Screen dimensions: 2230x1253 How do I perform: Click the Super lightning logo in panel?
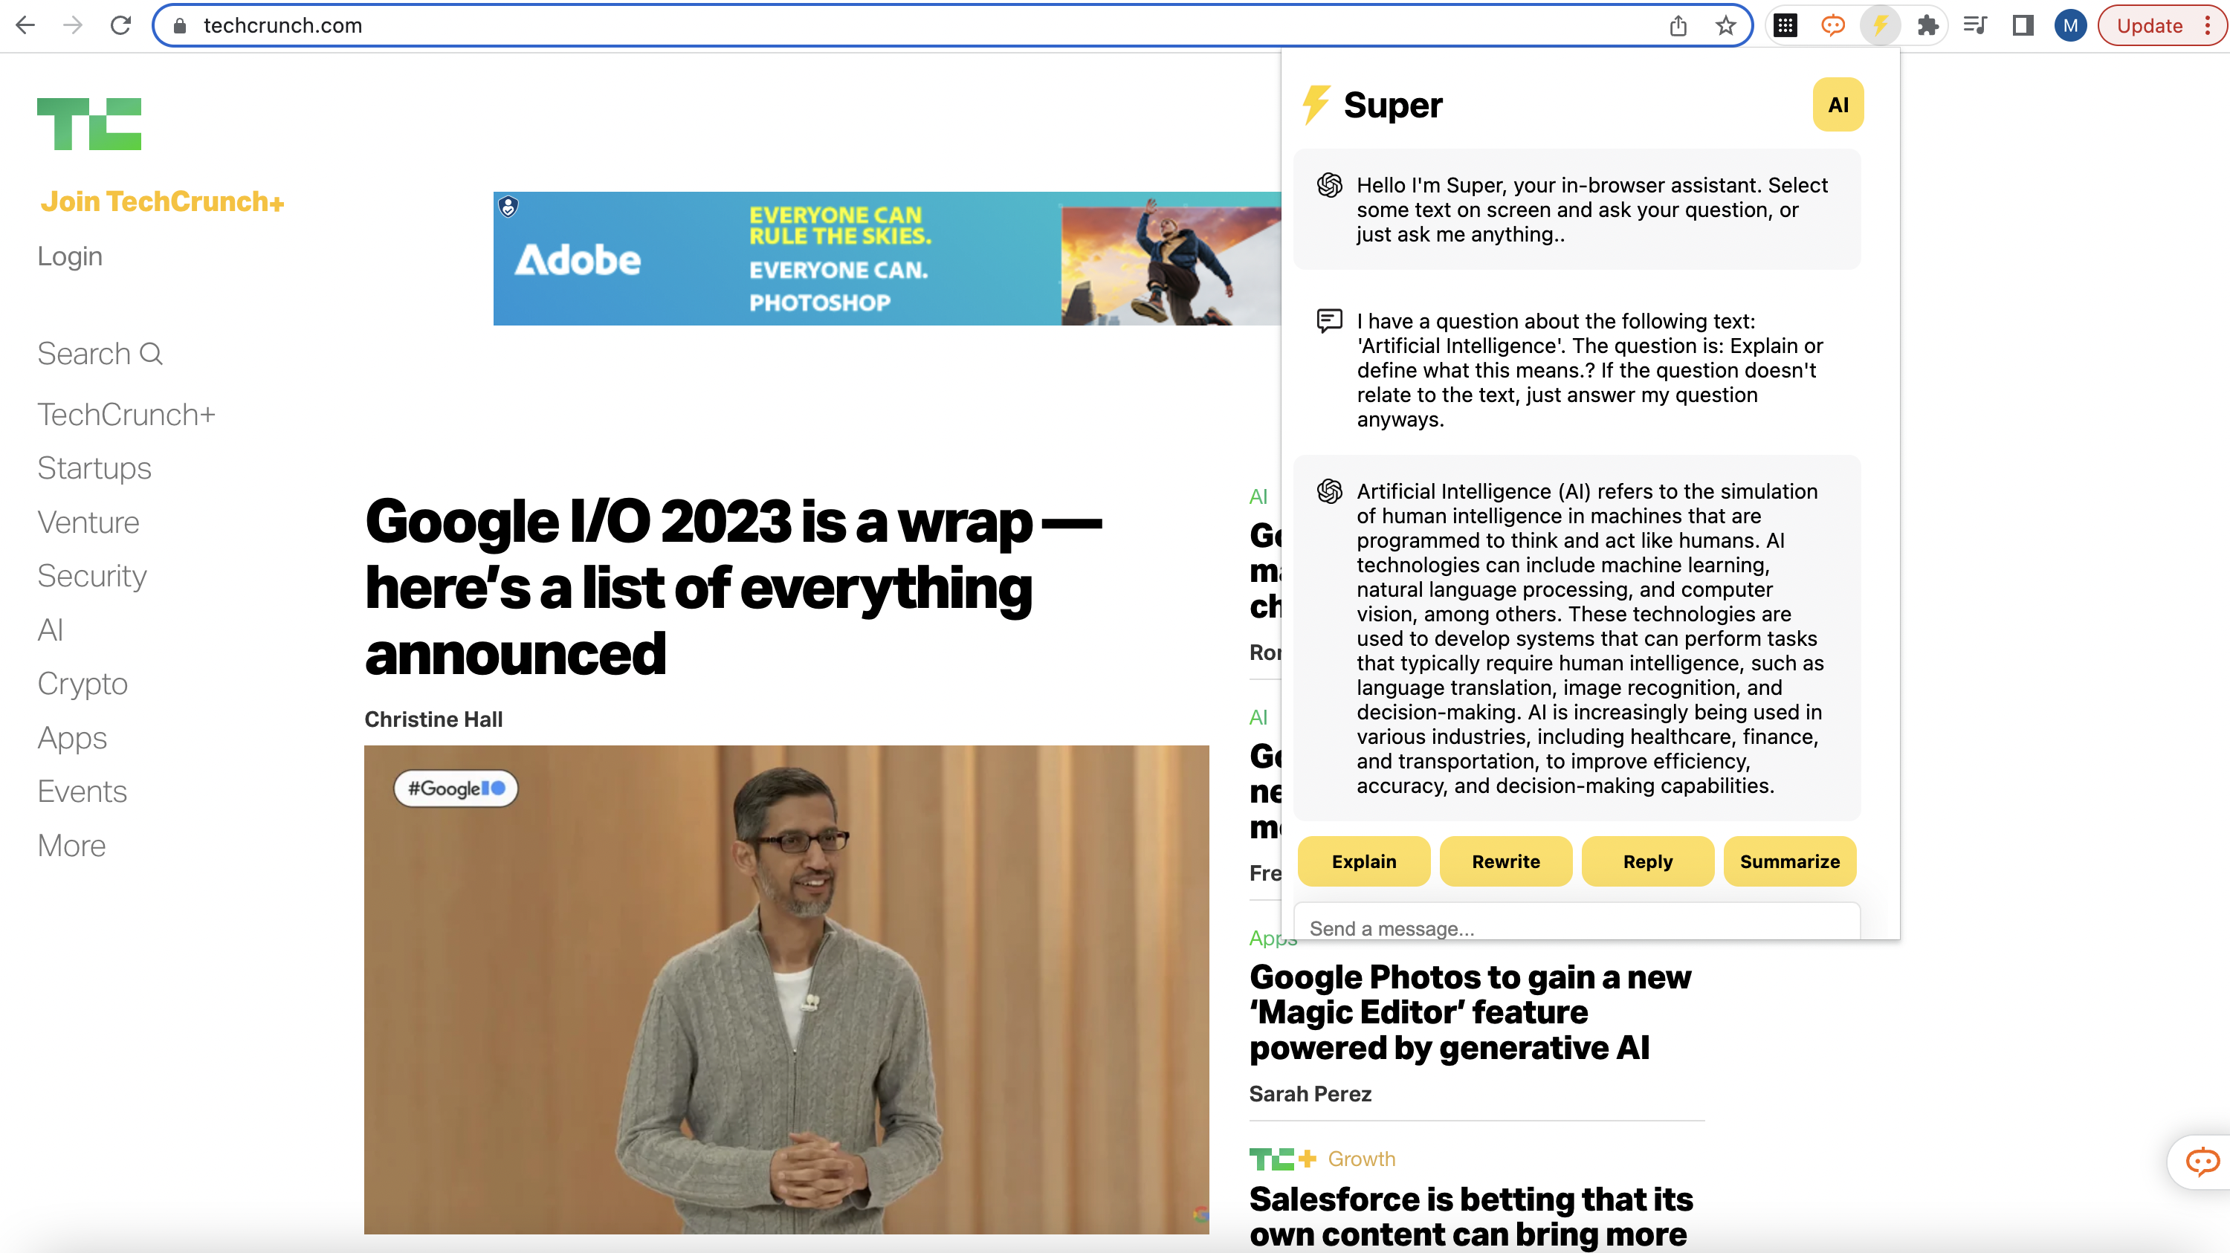point(1316,105)
